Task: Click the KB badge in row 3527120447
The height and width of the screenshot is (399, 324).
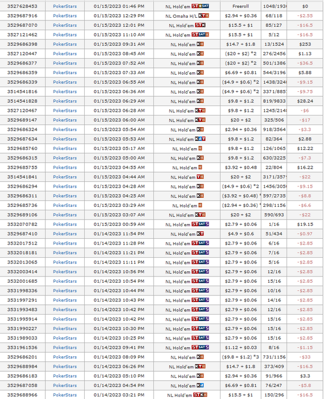Action: pyautogui.click(x=200, y=54)
